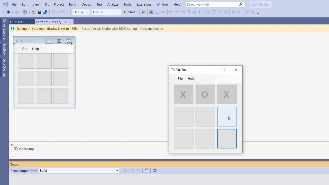This screenshot has height=185, width=329.
Task: Open the Extensions menu
Action: point(144,4)
